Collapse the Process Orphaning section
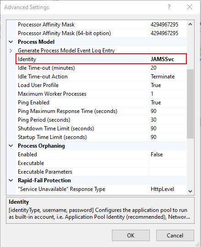 (x=11, y=146)
